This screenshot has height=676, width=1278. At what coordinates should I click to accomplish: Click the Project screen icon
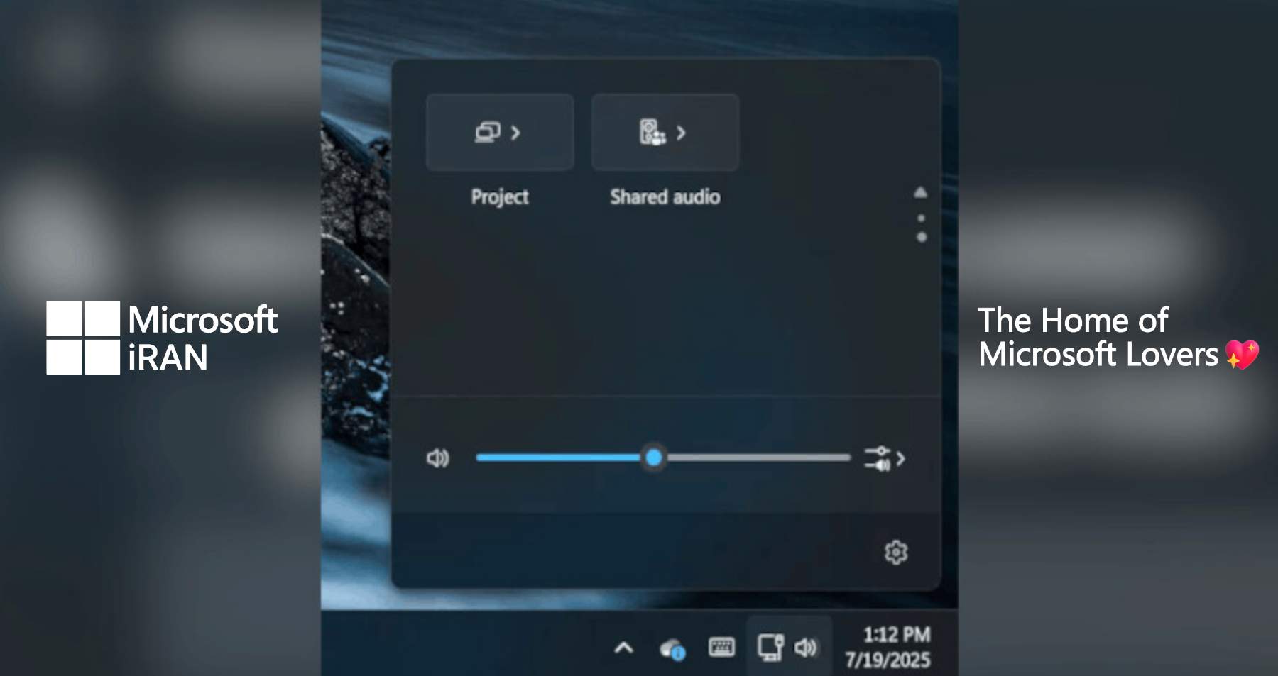[487, 133]
